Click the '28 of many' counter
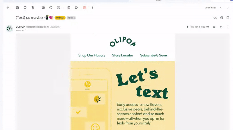This screenshot has height=130, width=233. click(210, 8)
